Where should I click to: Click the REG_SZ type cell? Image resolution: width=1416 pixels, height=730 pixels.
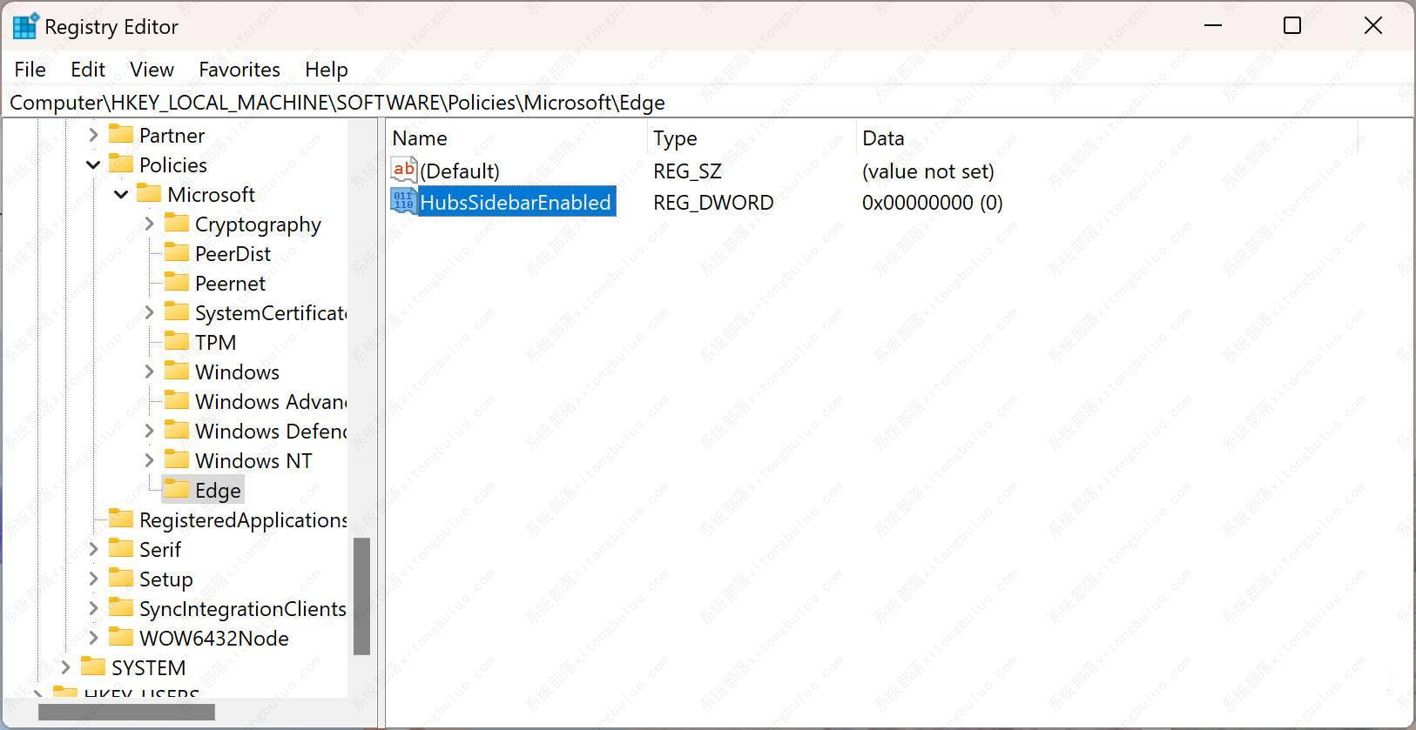pyautogui.click(x=687, y=171)
